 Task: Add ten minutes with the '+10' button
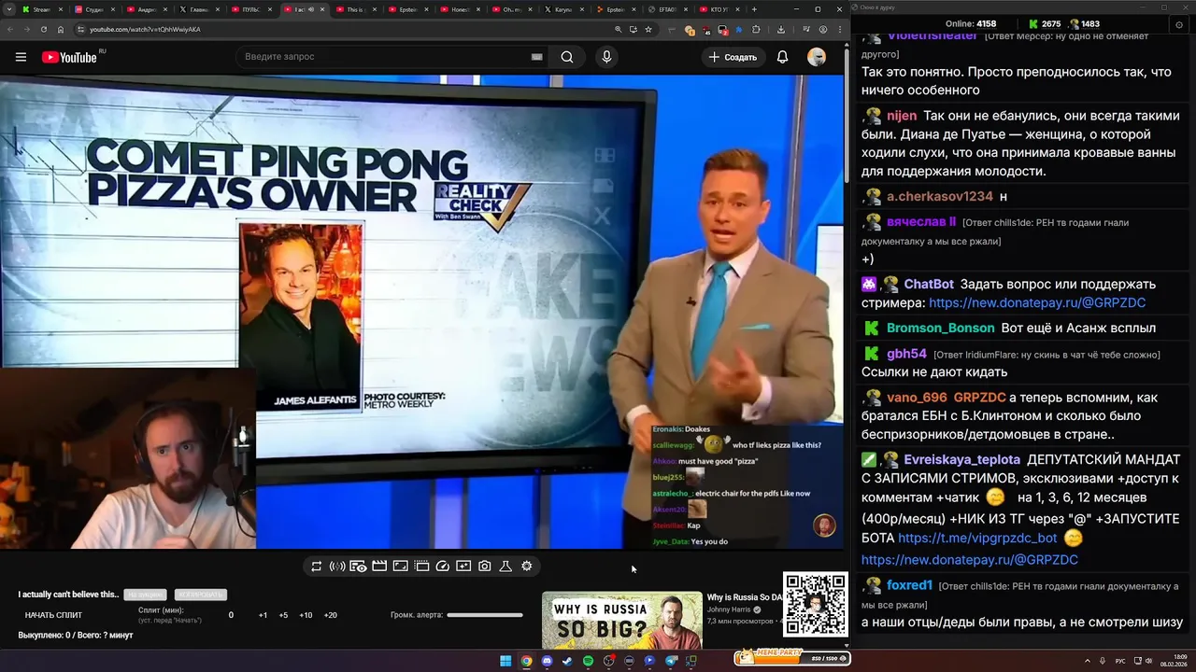click(x=306, y=615)
